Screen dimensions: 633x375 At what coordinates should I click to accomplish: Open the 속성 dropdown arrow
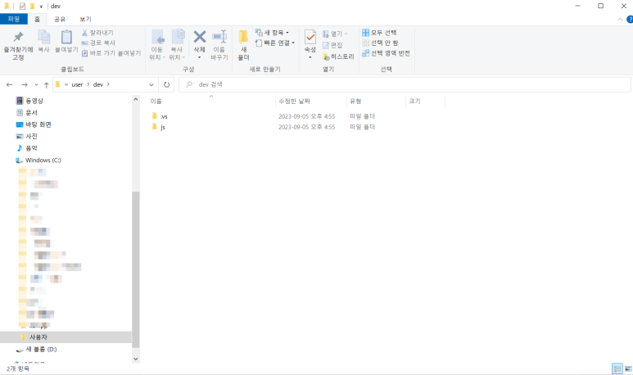coord(310,57)
